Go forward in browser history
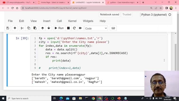 pos(8,8)
